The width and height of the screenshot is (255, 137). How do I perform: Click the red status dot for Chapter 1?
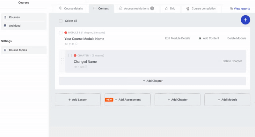[75, 56]
